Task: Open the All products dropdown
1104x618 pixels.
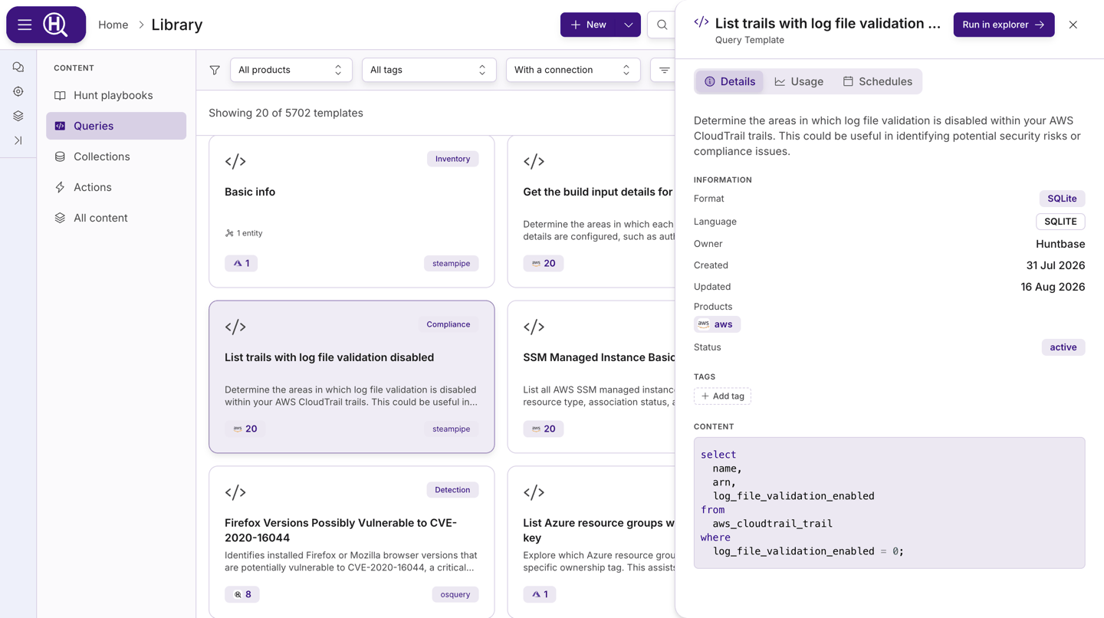Action: (x=291, y=70)
